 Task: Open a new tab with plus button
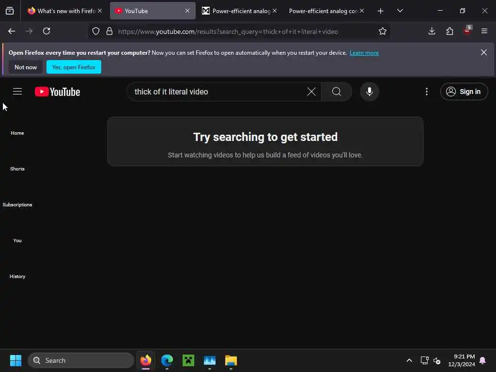pyautogui.click(x=381, y=11)
